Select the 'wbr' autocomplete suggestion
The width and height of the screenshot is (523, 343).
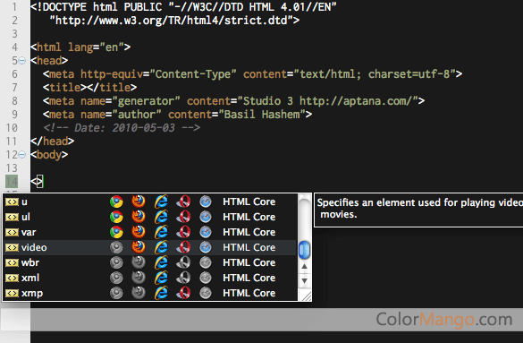click(150, 262)
